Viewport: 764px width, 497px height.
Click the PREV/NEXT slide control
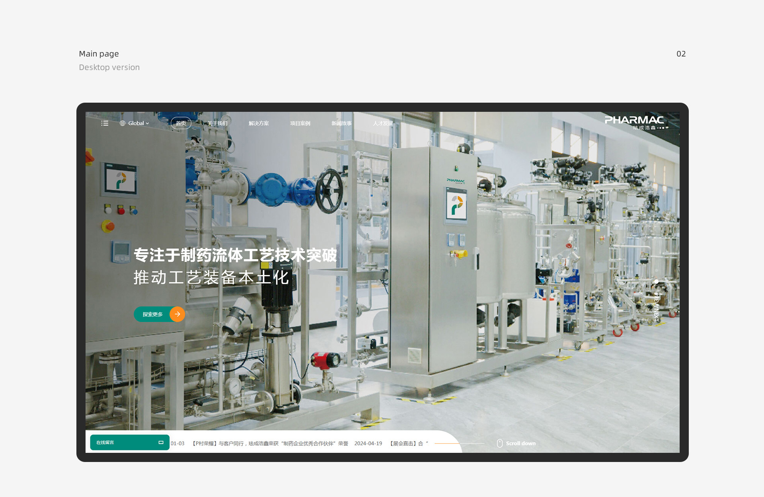(656, 307)
